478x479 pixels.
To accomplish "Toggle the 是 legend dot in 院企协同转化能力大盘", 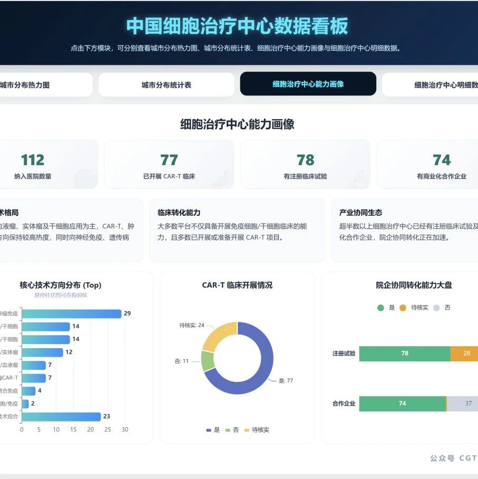I will tap(381, 308).
